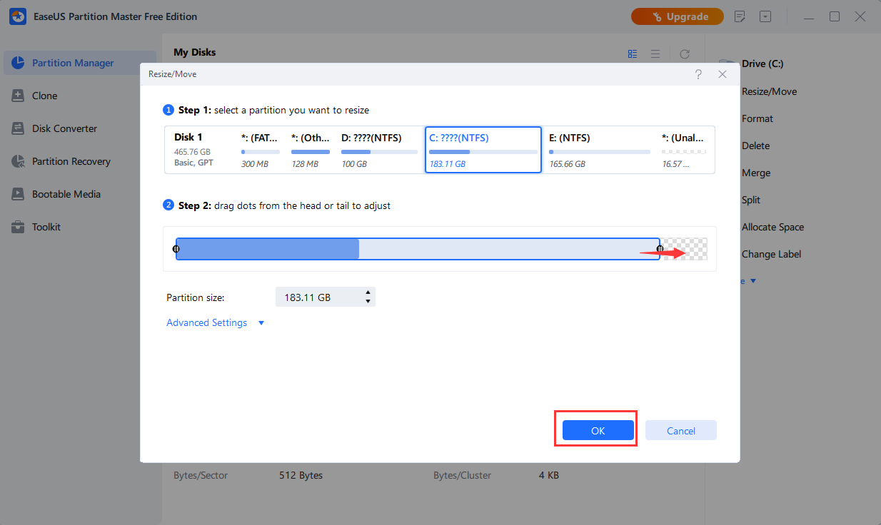Open the feedback notes icon in title bar

coord(740,16)
